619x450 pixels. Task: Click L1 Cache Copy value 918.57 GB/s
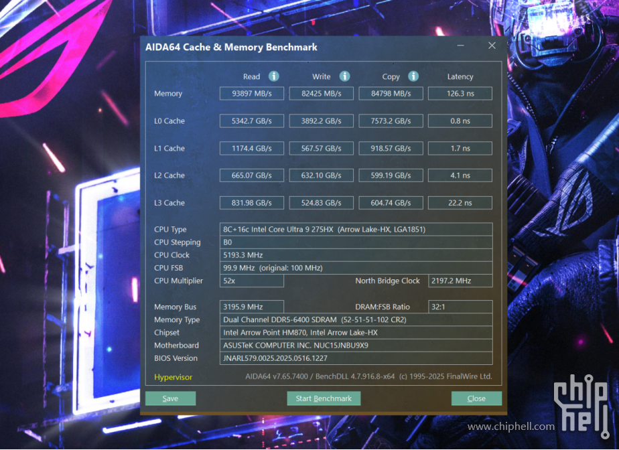[x=391, y=149]
